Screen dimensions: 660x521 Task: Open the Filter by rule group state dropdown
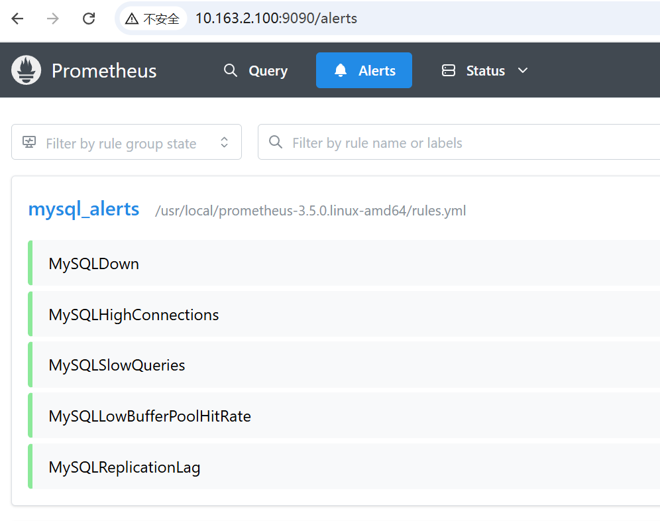(126, 143)
